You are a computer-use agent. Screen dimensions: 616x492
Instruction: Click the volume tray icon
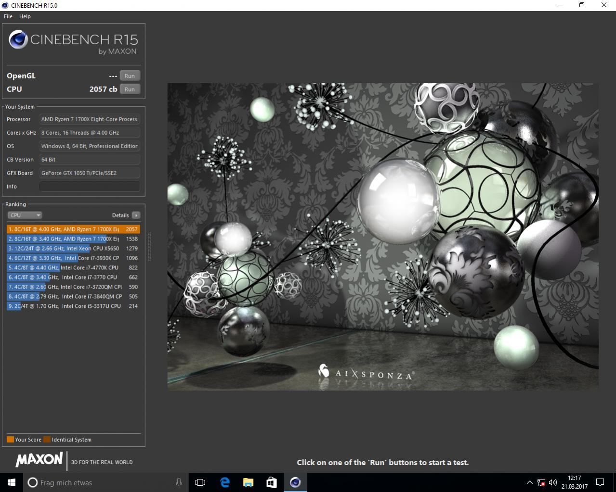553,482
